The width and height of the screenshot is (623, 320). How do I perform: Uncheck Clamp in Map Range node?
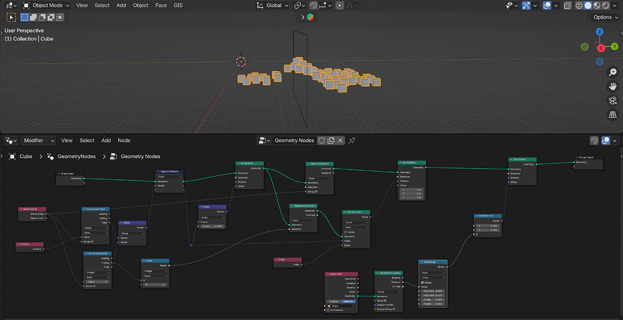point(422,282)
